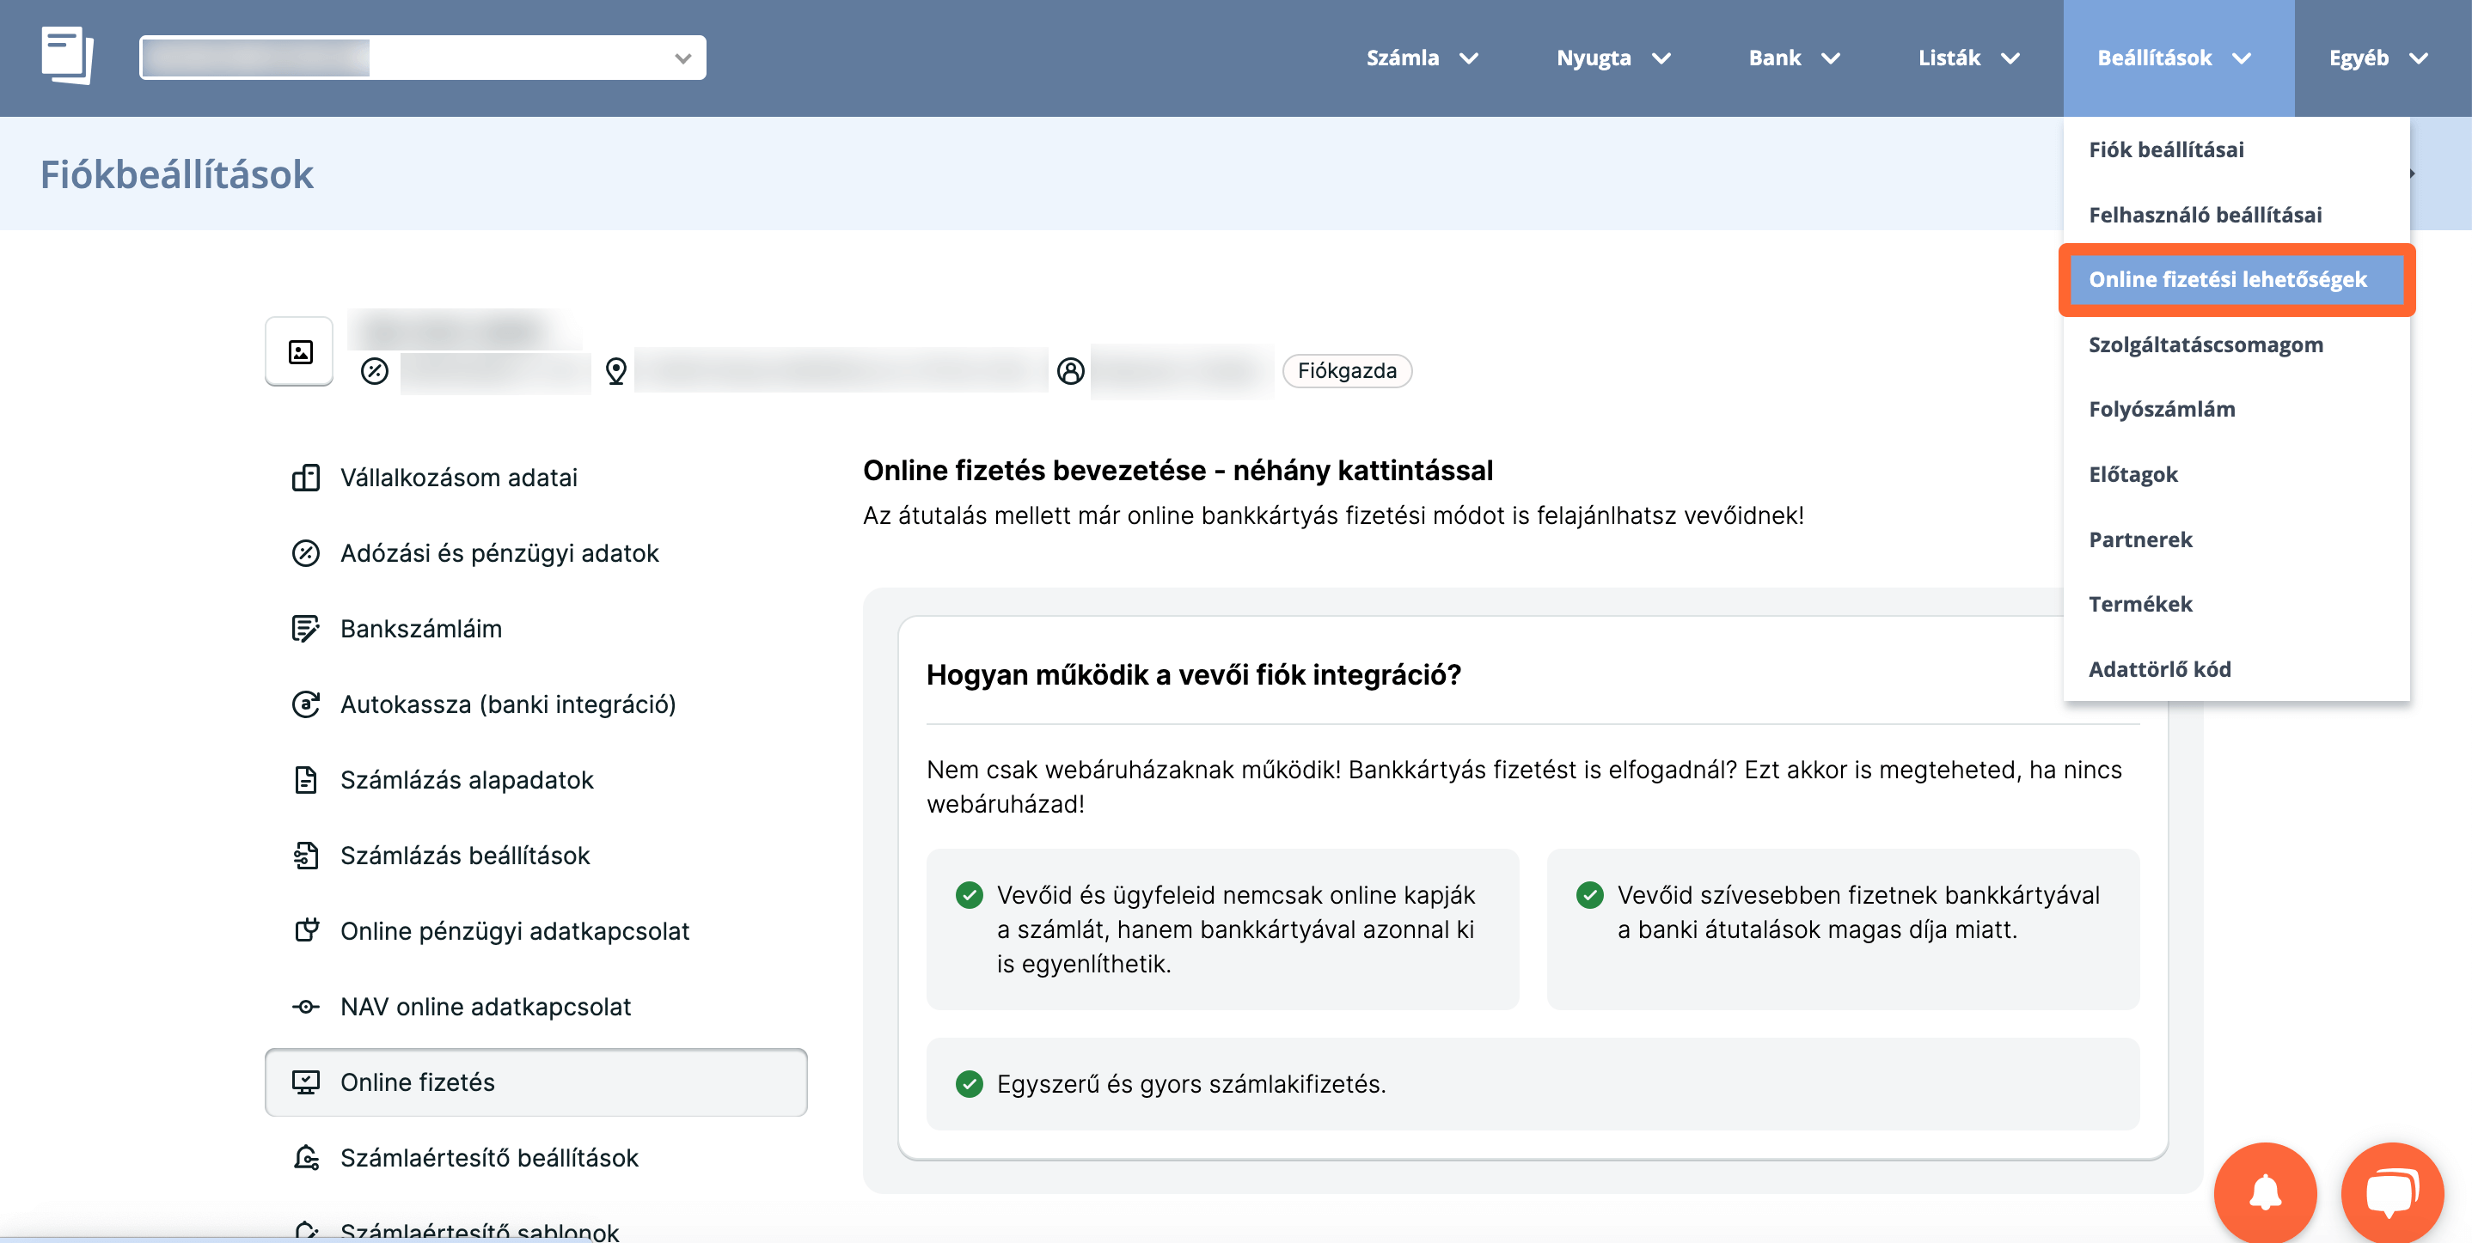Viewport: 2472px width, 1243px height.
Task: Click the Online fizetés monitor icon
Action: tap(305, 1082)
